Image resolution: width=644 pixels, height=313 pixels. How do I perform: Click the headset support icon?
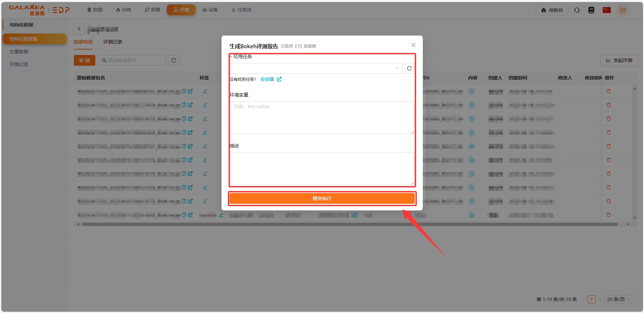[x=577, y=10]
